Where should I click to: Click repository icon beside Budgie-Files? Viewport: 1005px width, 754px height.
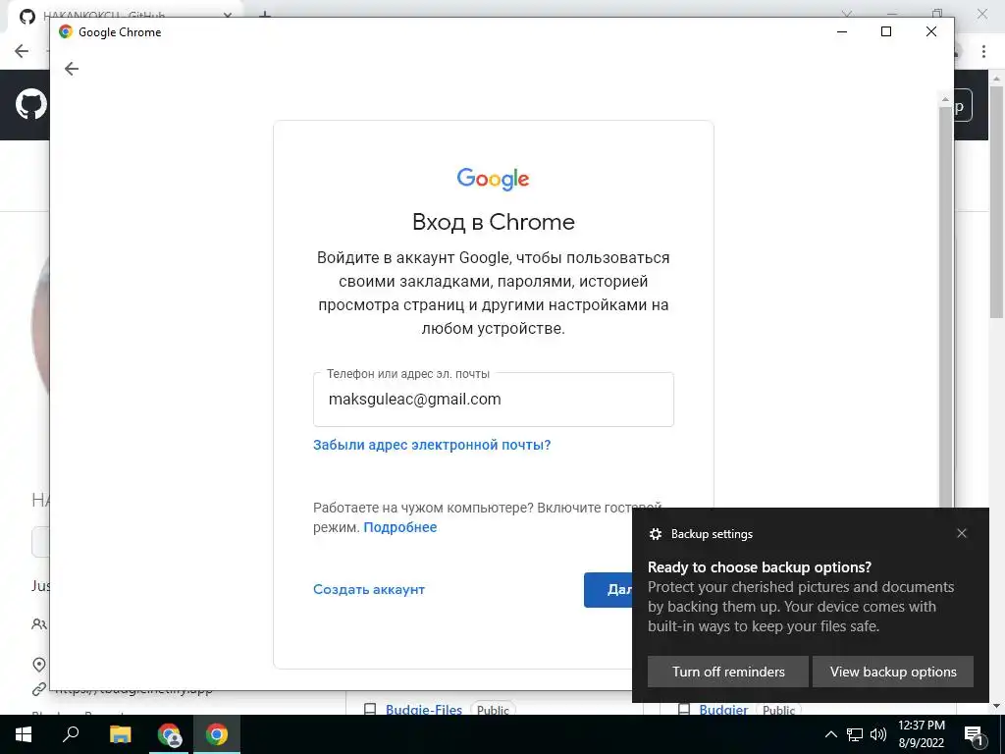370,710
